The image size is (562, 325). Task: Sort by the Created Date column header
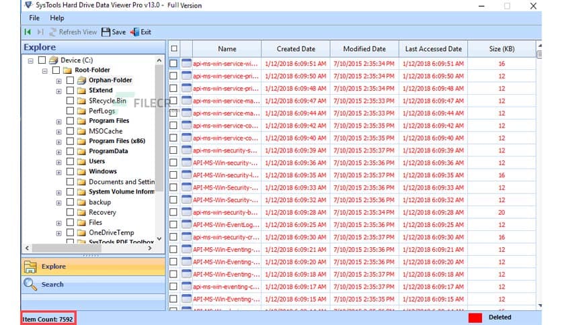pos(296,48)
